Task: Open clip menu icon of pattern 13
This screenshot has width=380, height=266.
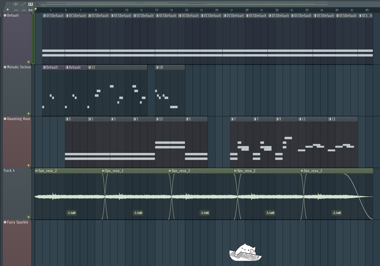Action: [90, 67]
